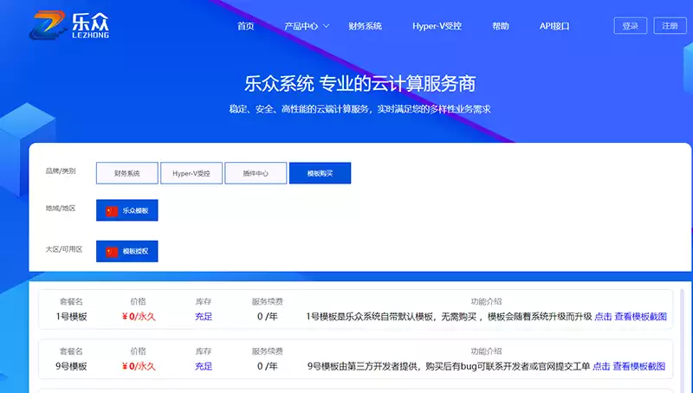Select the 财务系统 category filter

coord(126,173)
